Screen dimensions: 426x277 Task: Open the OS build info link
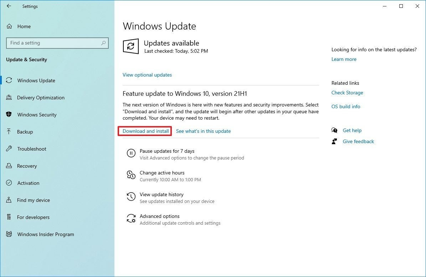click(x=345, y=106)
